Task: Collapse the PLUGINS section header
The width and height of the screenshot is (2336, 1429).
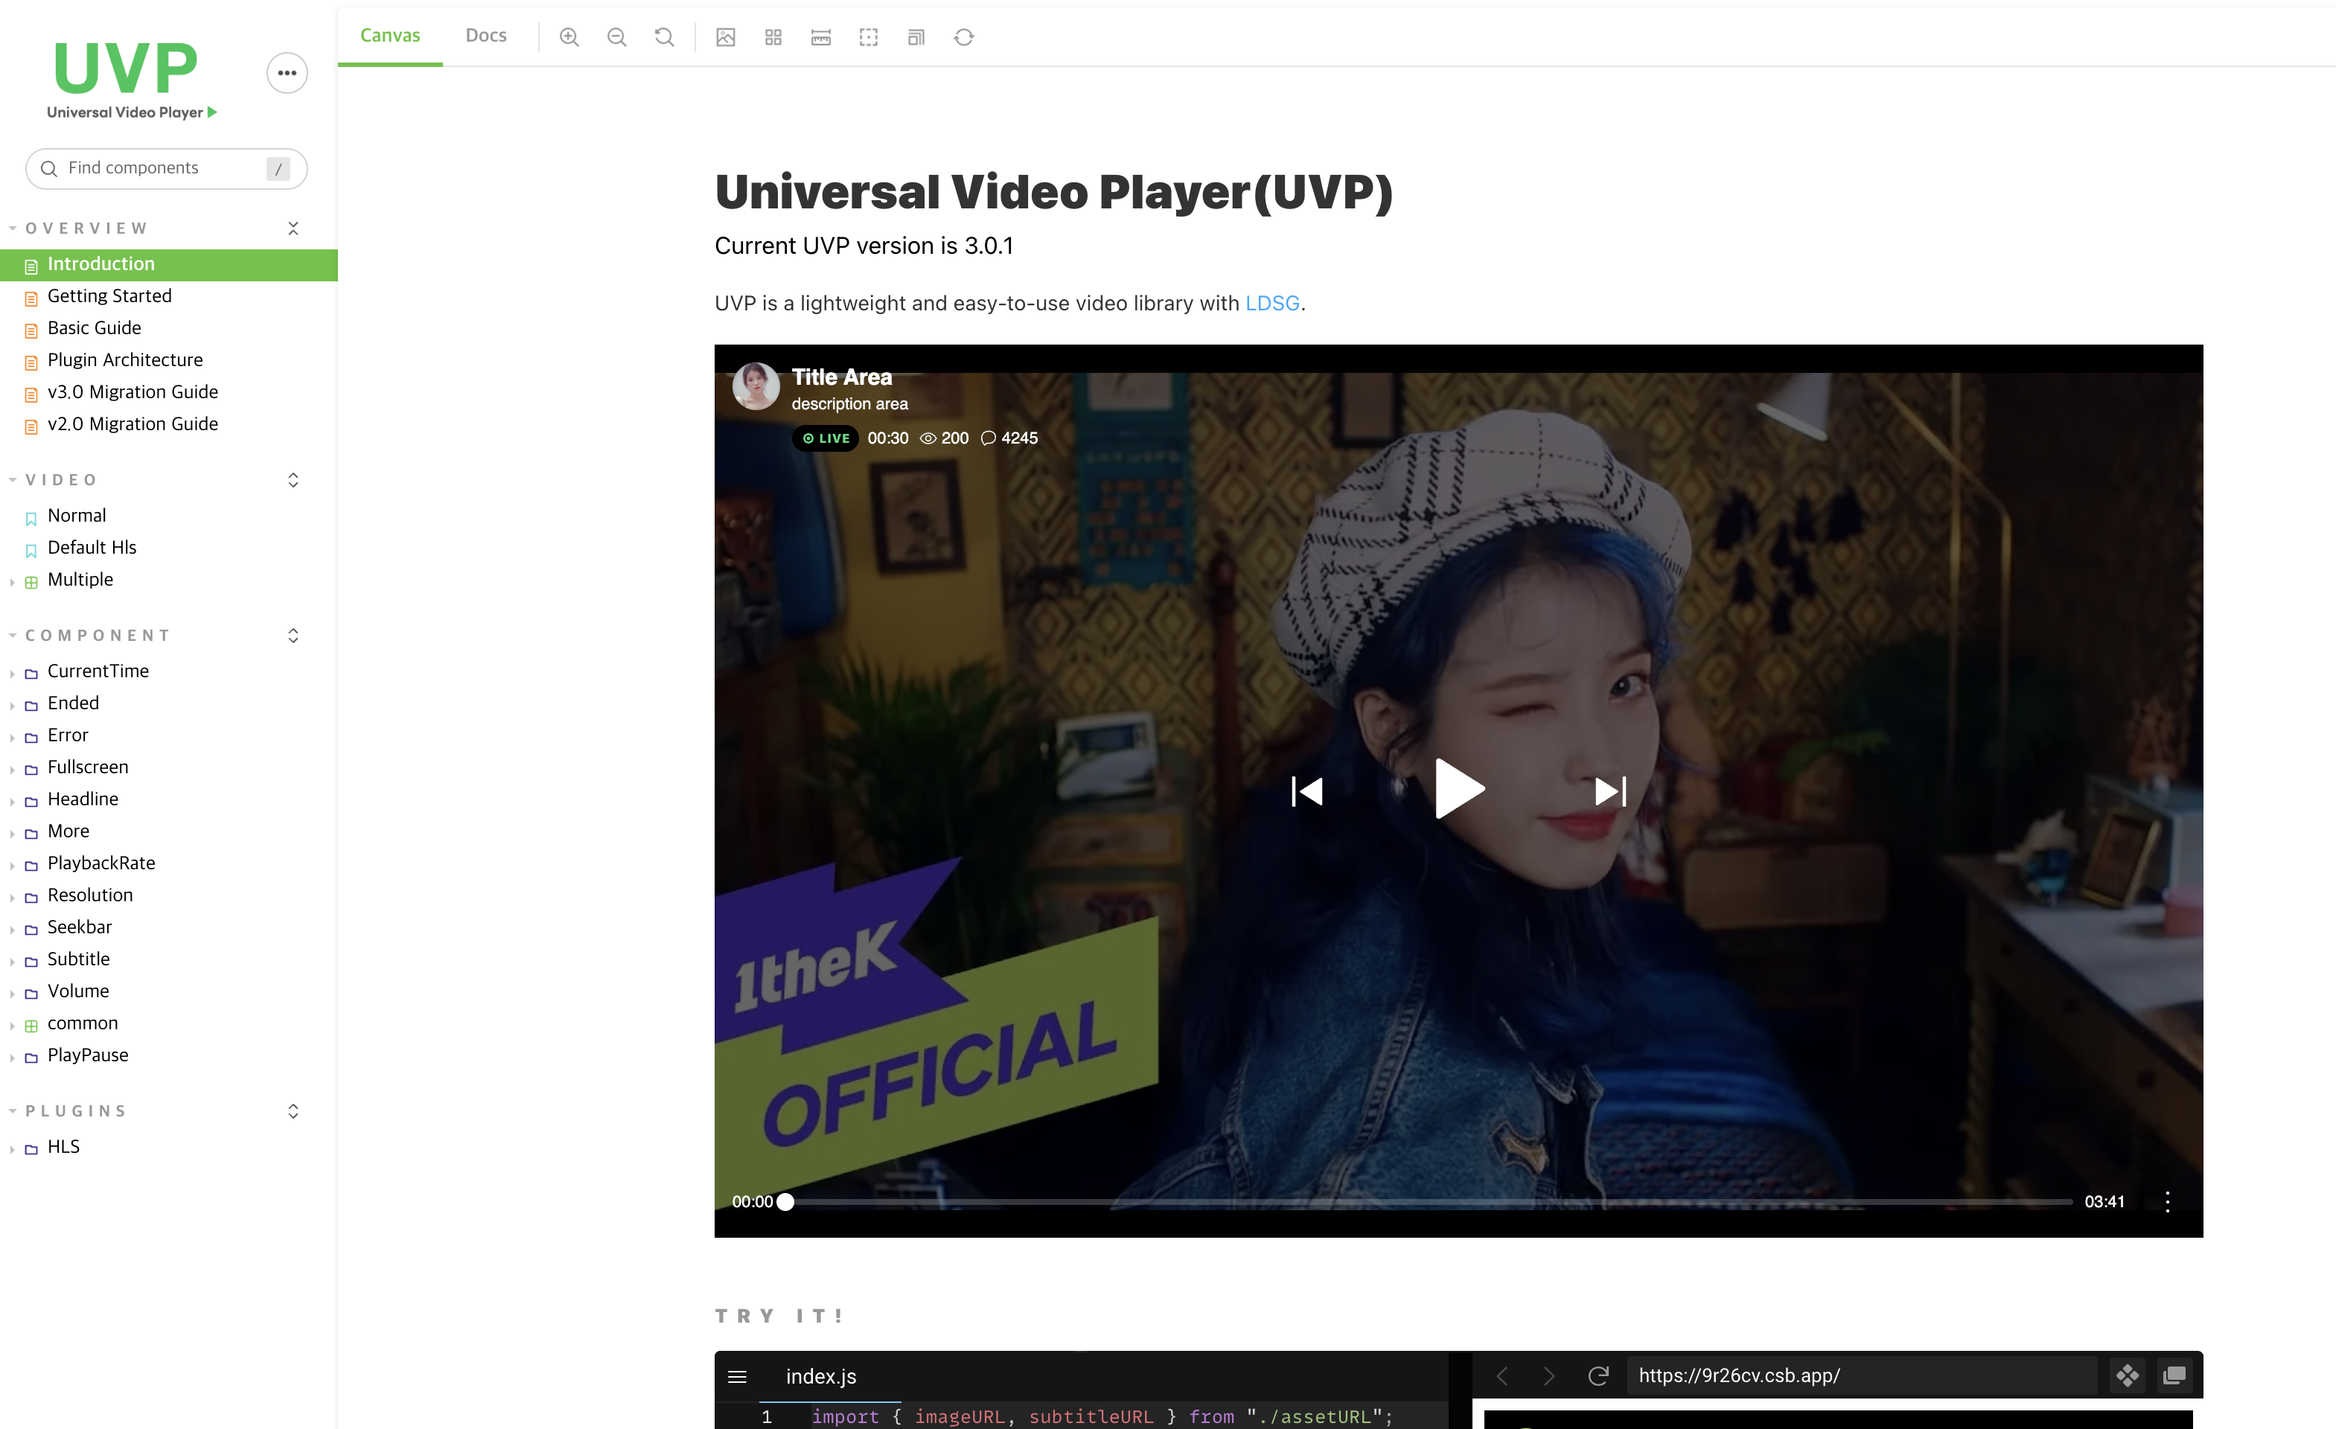Action: (x=75, y=1110)
